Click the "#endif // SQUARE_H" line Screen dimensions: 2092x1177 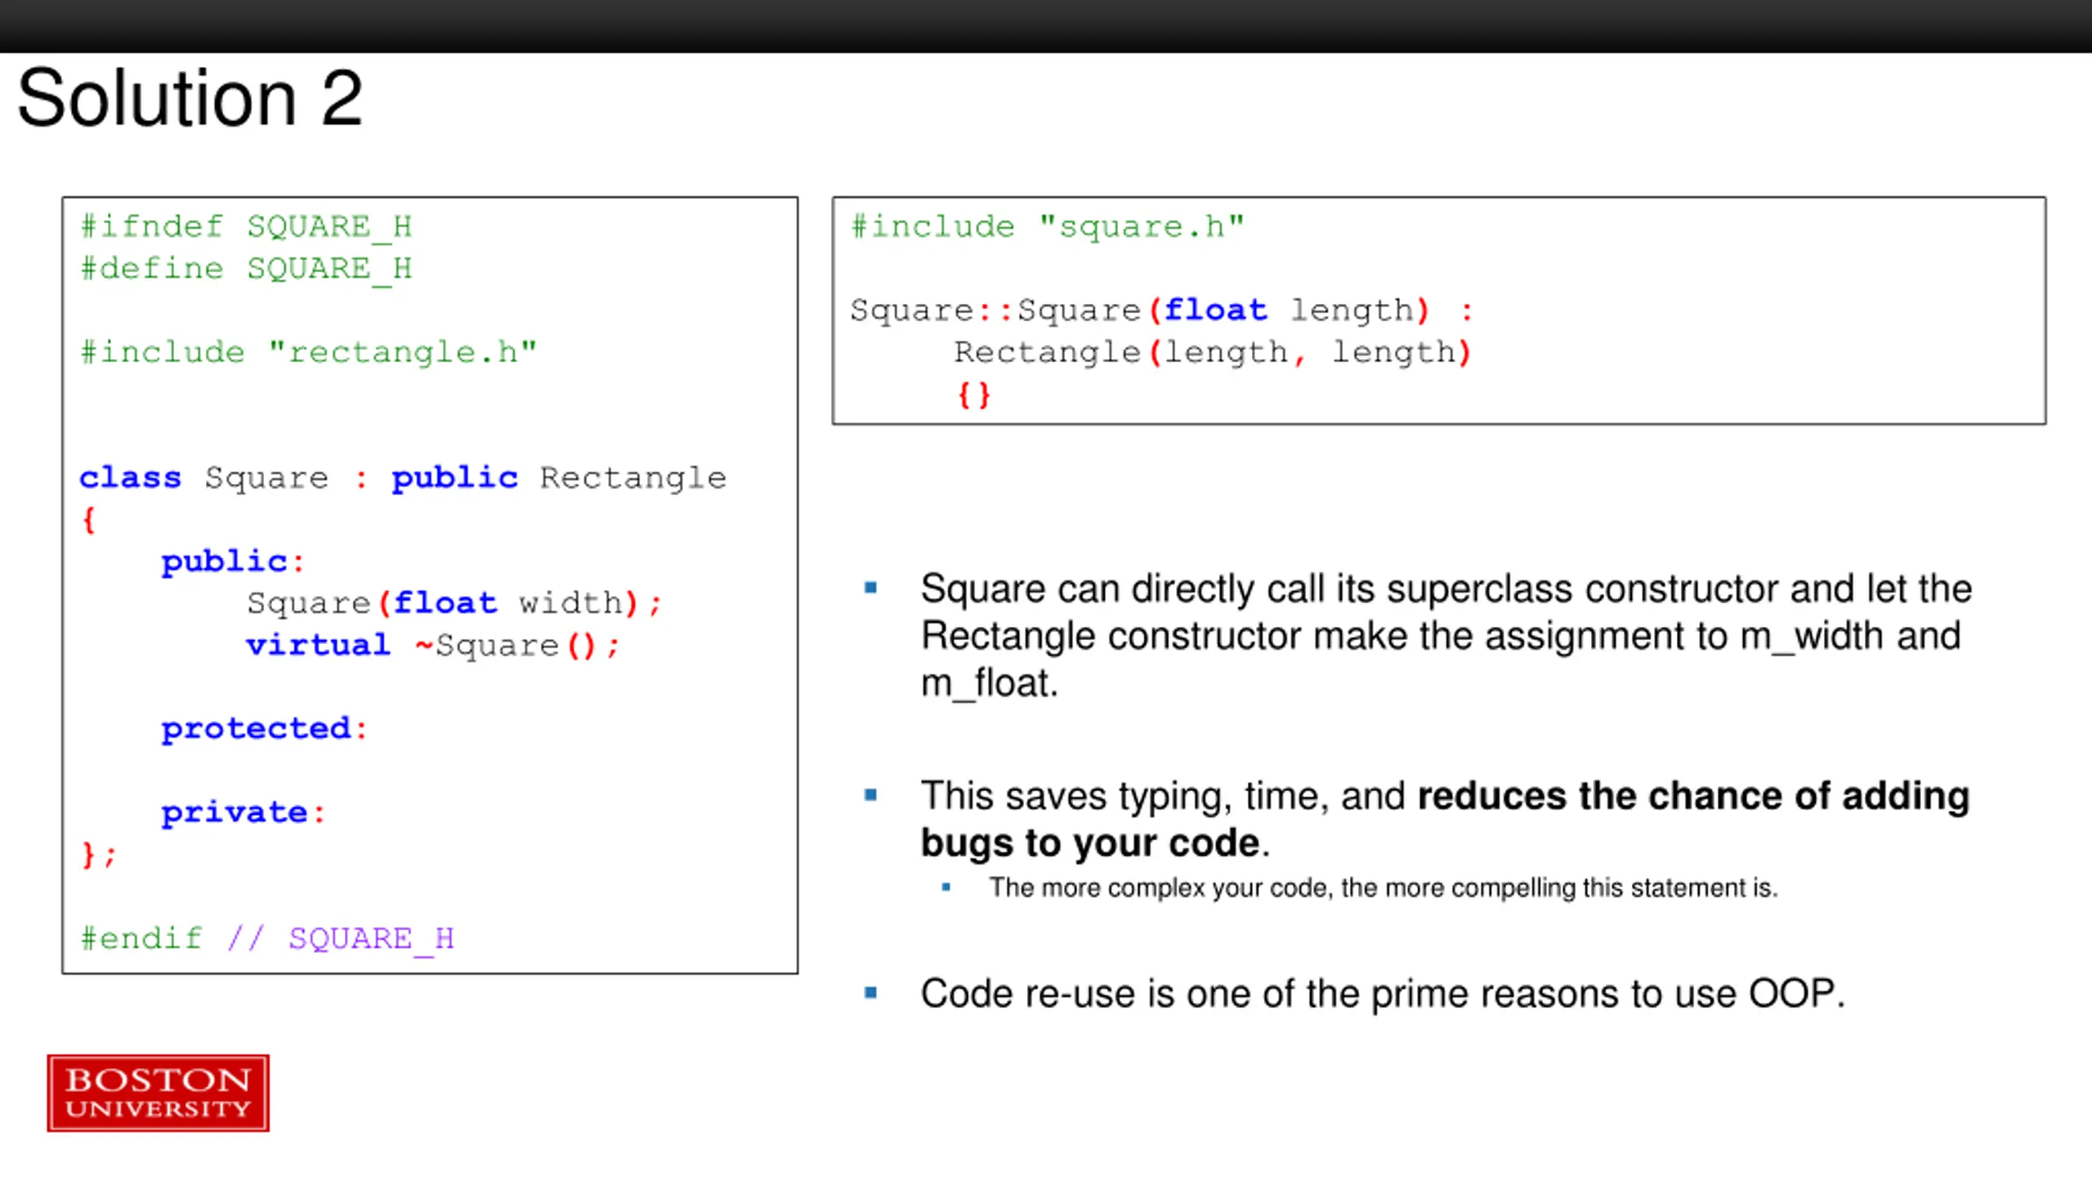click(267, 938)
